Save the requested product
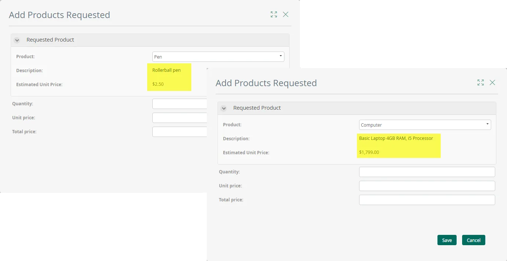 point(447,240)
